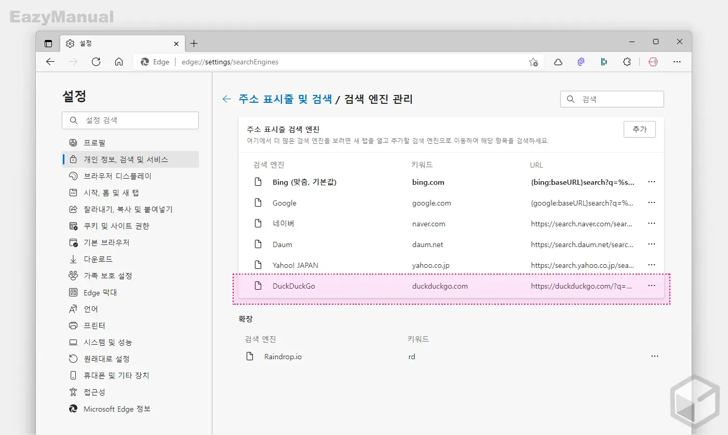Open 브라우저 디스플레이 settings section
Image resolution: width=728 pixels, height=435 pixels.
pos(130,176)
